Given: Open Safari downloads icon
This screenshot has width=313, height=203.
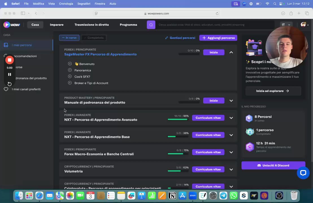Looking at the screenshot, I should pos(283,13).
